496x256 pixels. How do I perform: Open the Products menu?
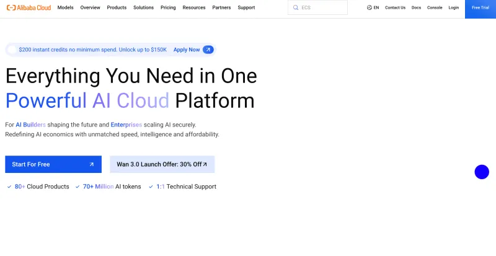117,7
